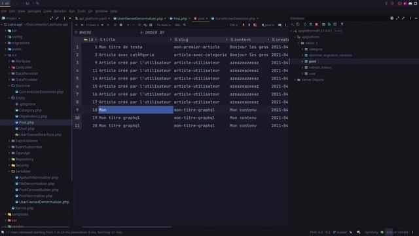419x236 pixels.
Task: Switch to the Post.php editor tab
Action: 180,18
